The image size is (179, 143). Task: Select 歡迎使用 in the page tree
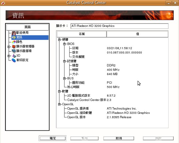22,33
